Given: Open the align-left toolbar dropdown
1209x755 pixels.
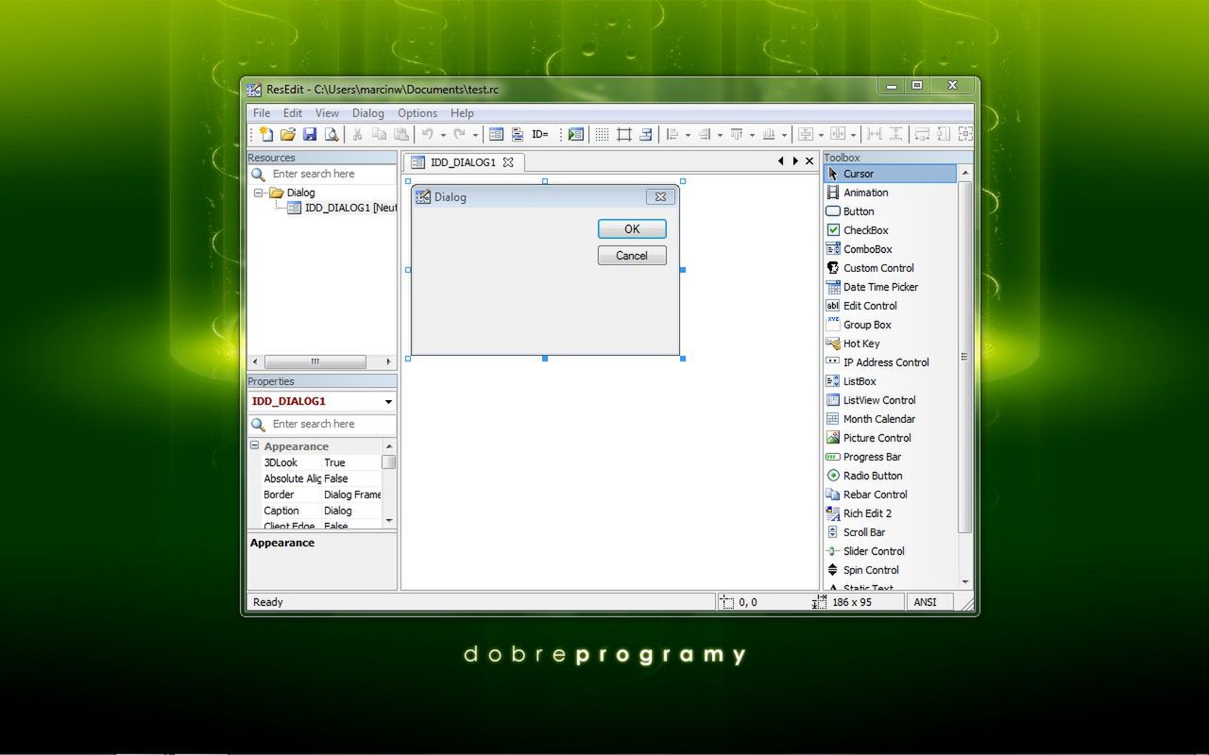Looking at the screenshot, I should point(686,134).
